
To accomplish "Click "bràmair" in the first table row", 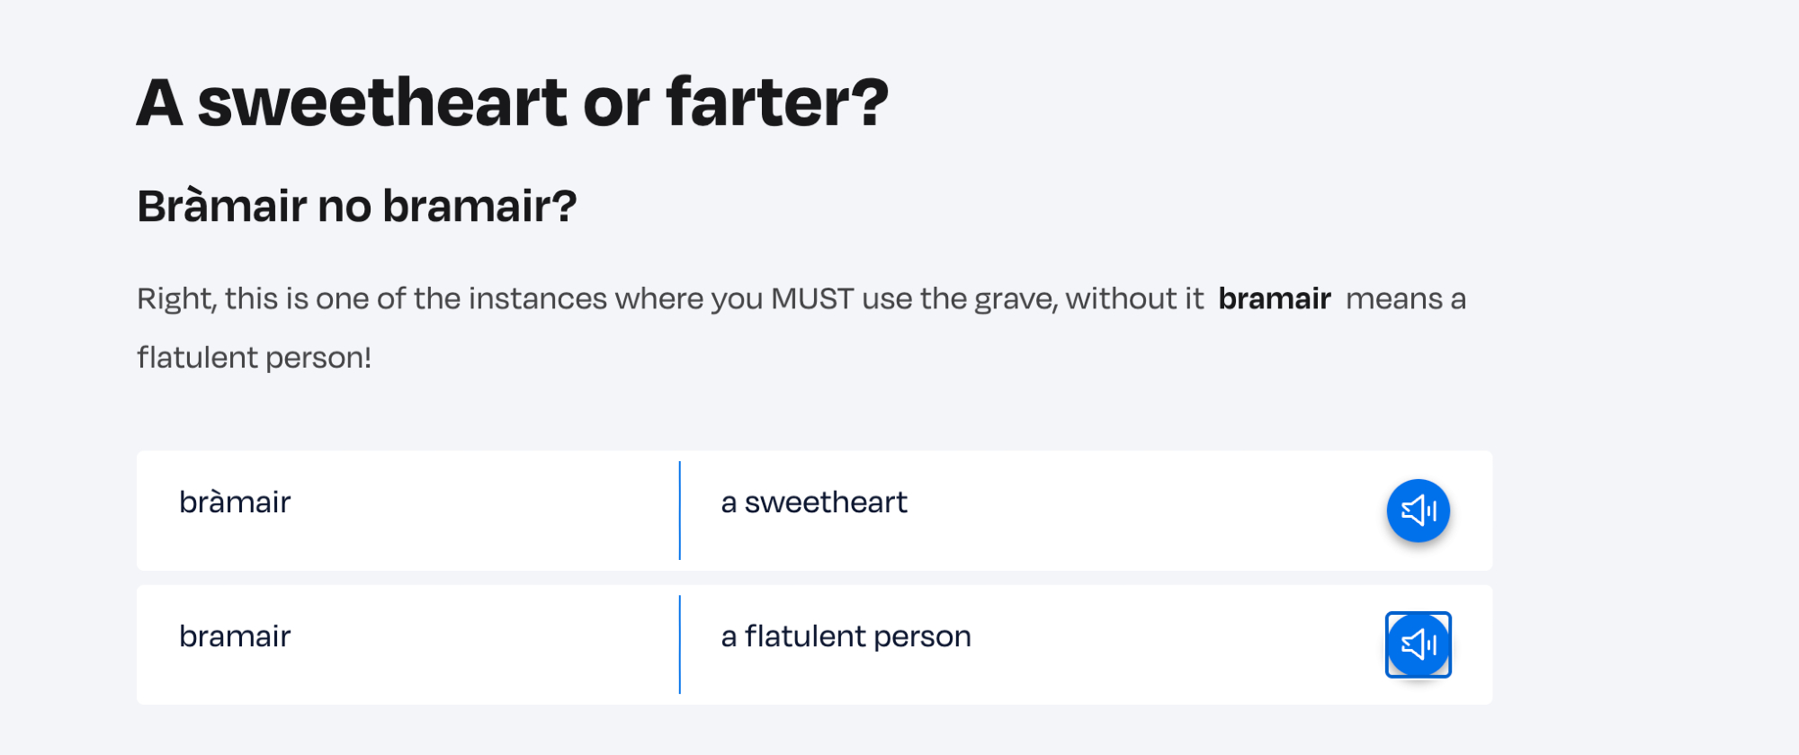I will click(x=235, y=502).
